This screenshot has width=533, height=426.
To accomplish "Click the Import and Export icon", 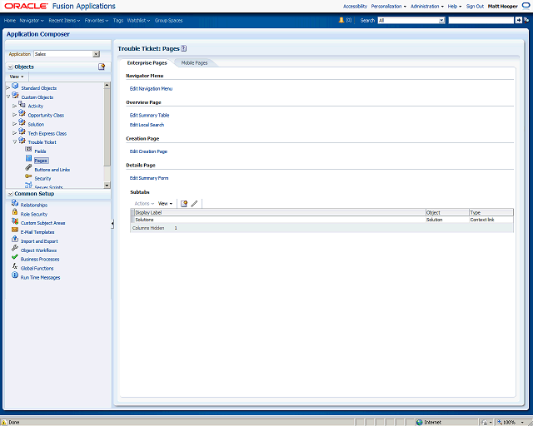I will pos(15,239).
